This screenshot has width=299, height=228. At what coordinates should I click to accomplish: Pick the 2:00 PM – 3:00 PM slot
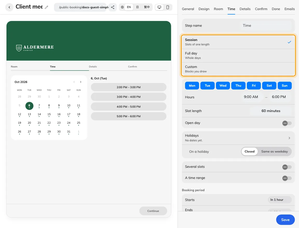click(x=128, y=87)
